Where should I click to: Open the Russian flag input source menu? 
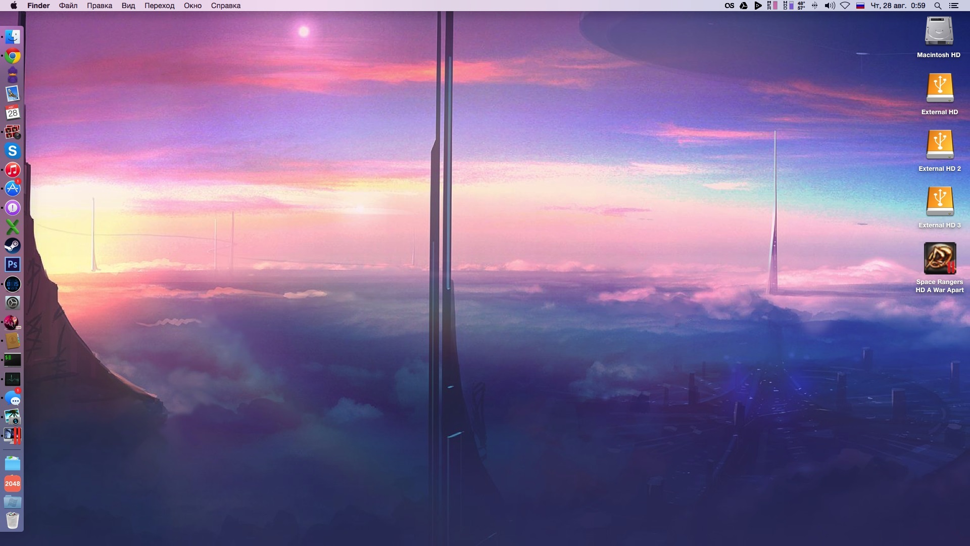[860, 6]
